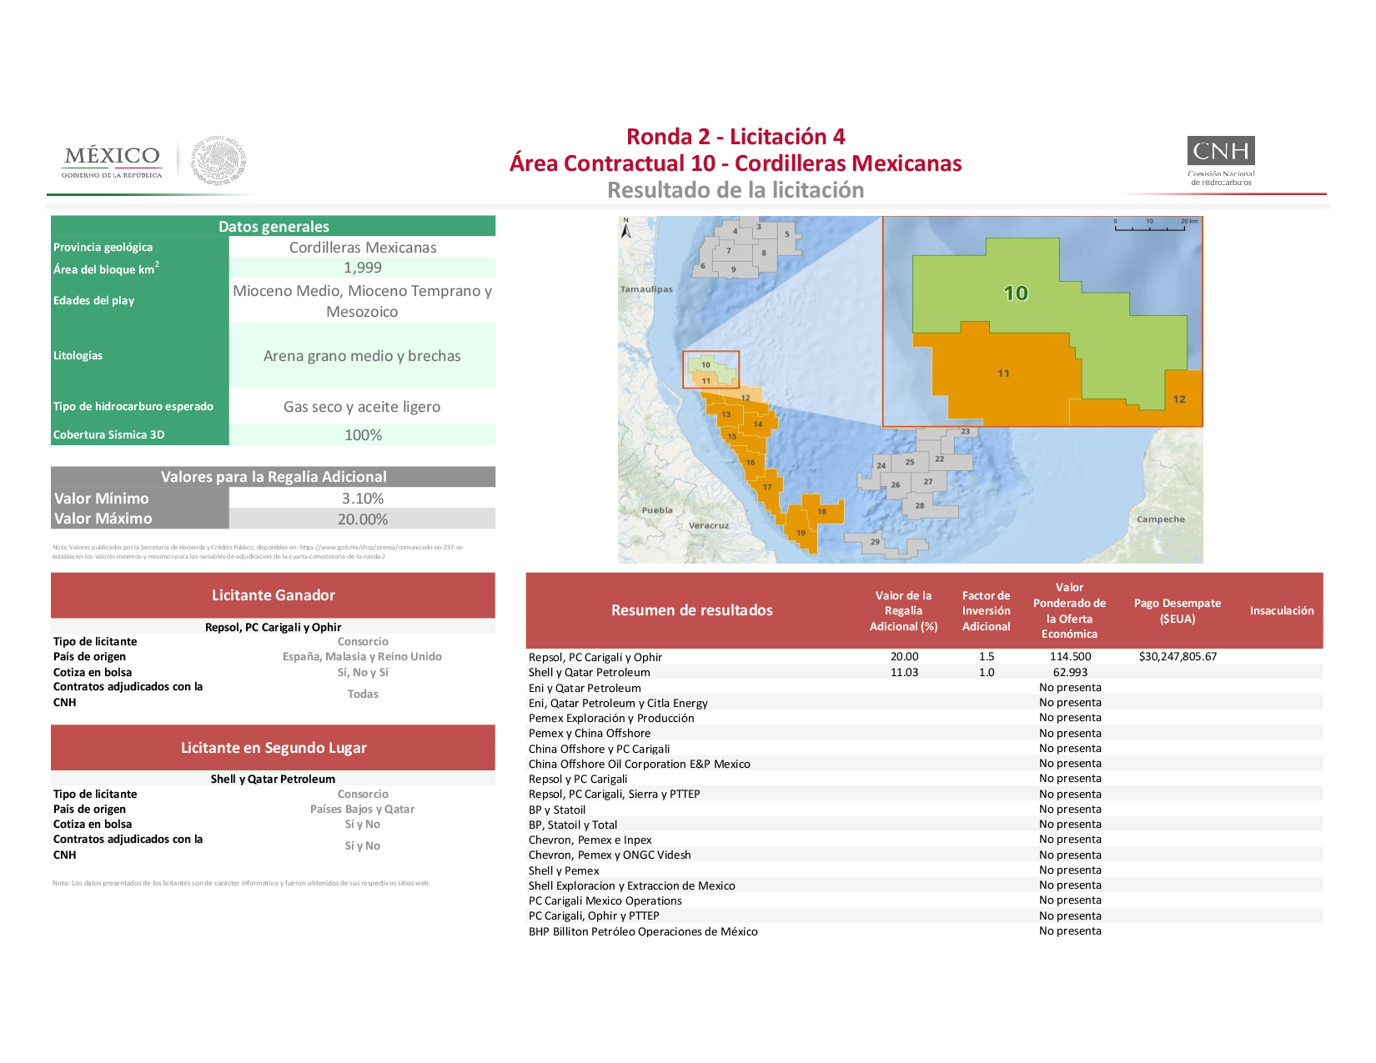Click the México Gobierno de la República logo

pyautogui.click(x=113, y=161)
